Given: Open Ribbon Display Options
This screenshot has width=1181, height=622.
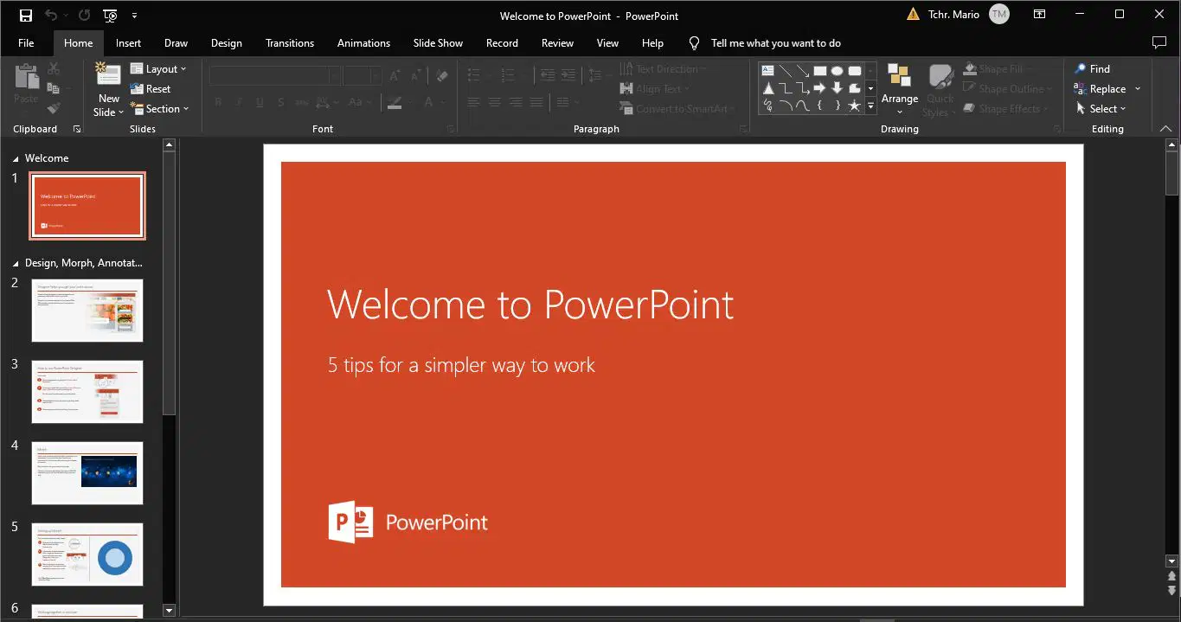Looking at the screenshot, I should pos(1040,15).
